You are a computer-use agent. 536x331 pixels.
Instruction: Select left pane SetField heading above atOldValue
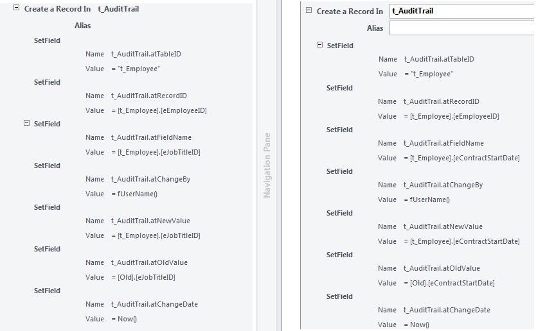47,249
